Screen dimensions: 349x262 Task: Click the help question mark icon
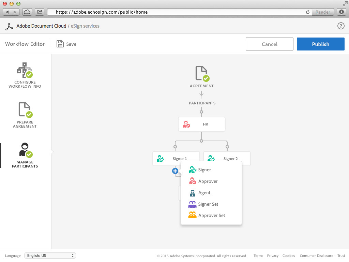click(340, 26)
